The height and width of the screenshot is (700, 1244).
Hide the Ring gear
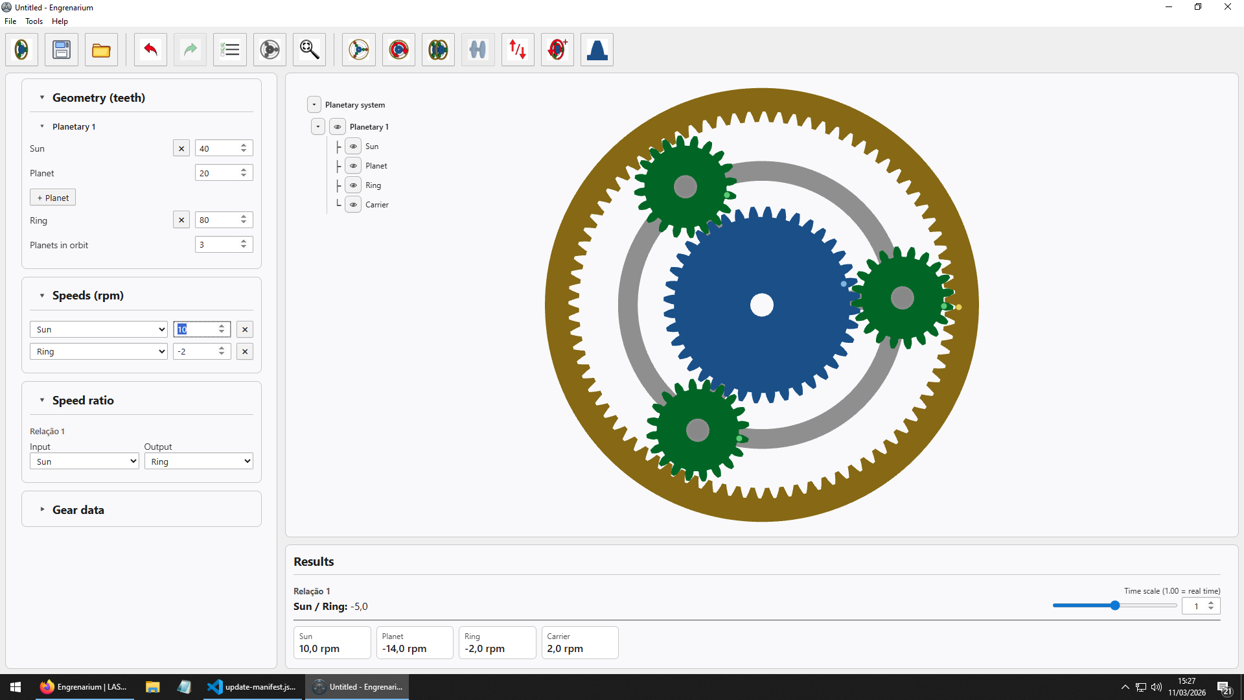353,185
